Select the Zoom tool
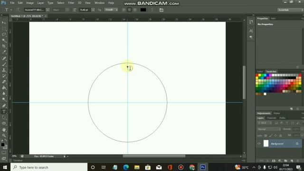 click(4, 135)
